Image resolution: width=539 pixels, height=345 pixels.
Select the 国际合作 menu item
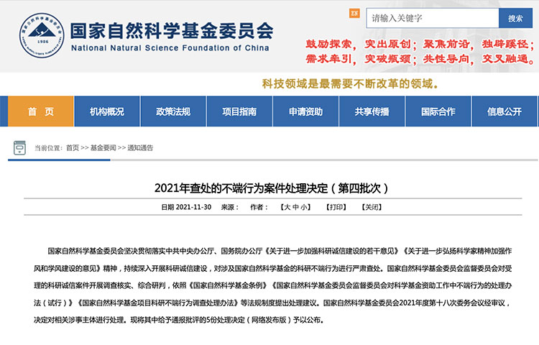[438, 111]
